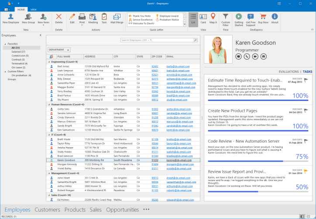Screen dimensions: 316x219
Task: Open the VIEW ribbon tab
Action: pyautogui.click(x=33, y=9)
